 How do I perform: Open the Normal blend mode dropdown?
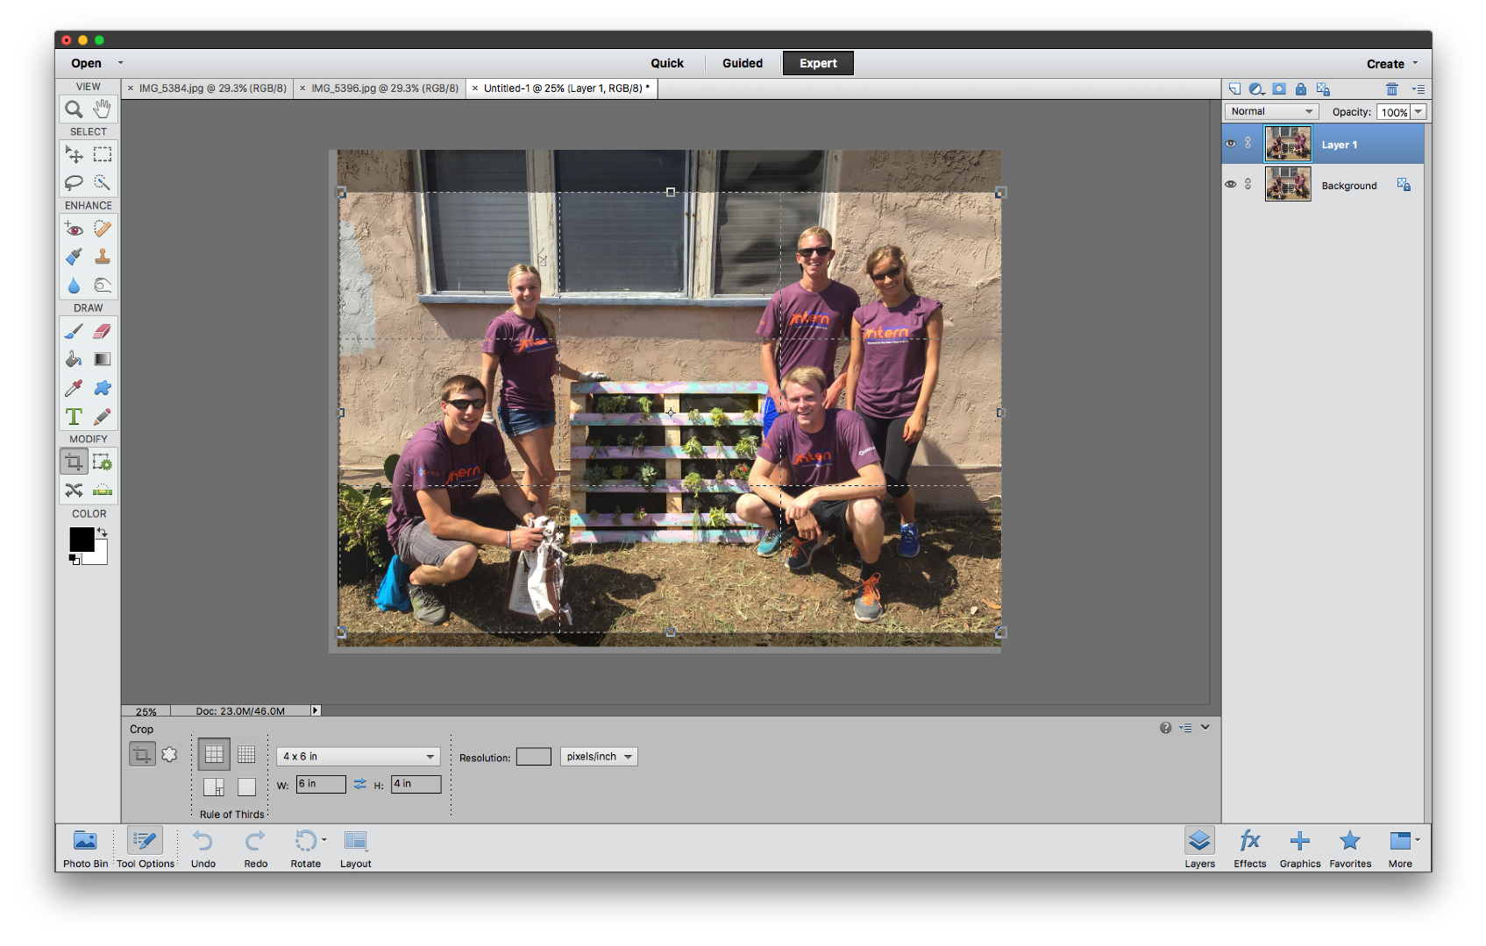tap(1271, 112)
